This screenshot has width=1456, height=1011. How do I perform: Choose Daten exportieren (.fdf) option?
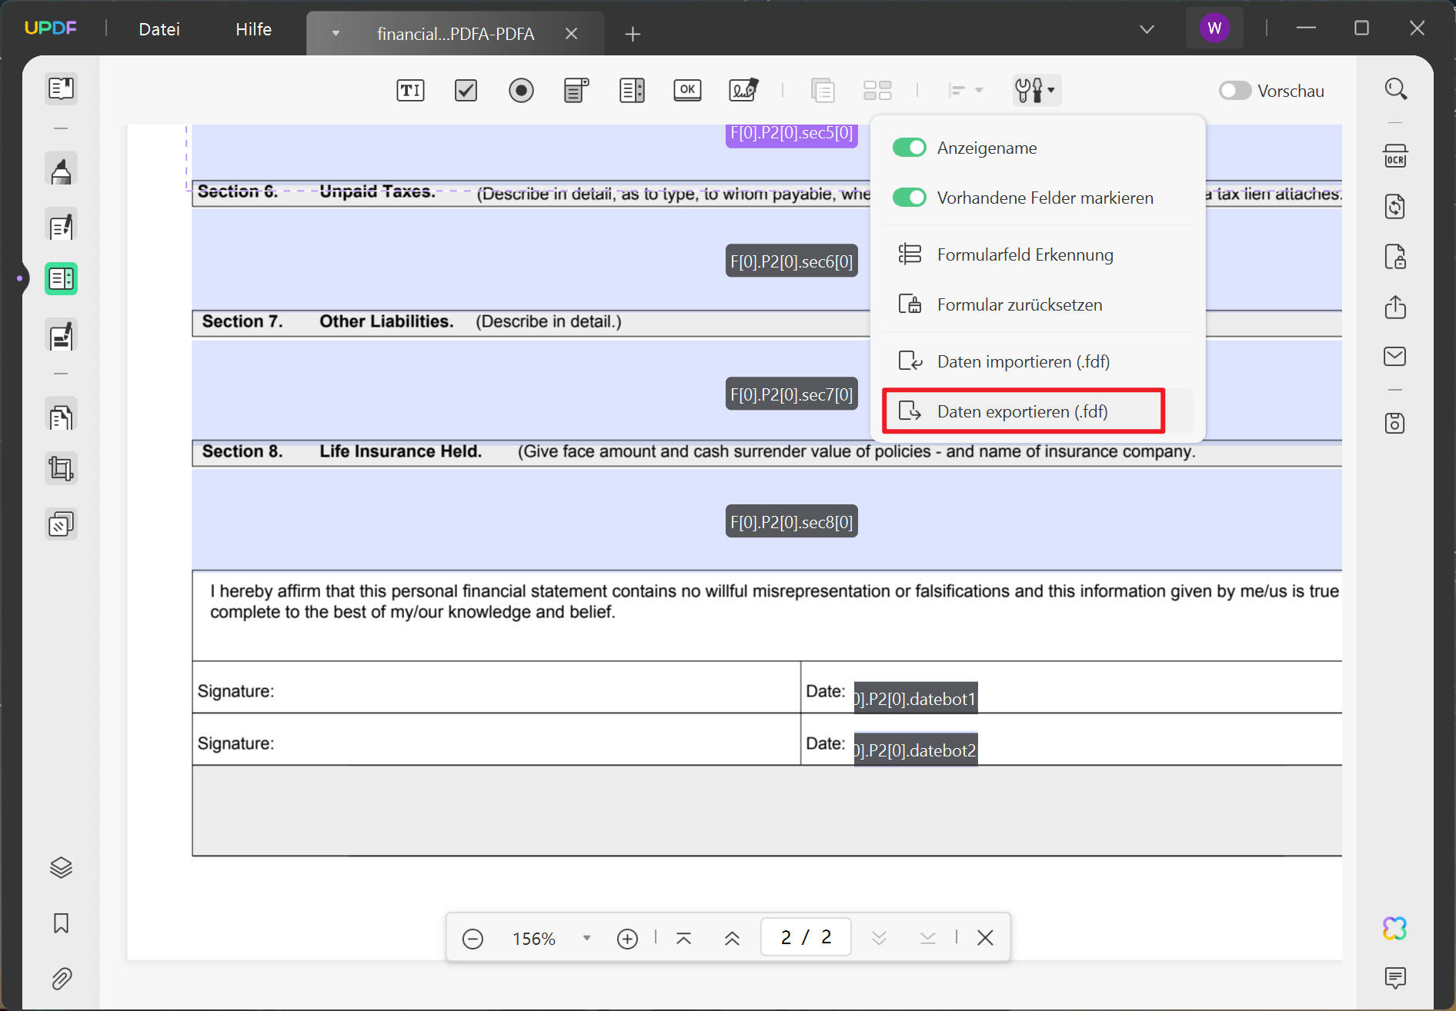pos(1024,411)
